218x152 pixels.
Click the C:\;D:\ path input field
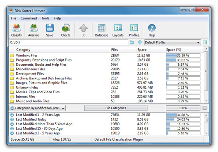coord(69,42)
